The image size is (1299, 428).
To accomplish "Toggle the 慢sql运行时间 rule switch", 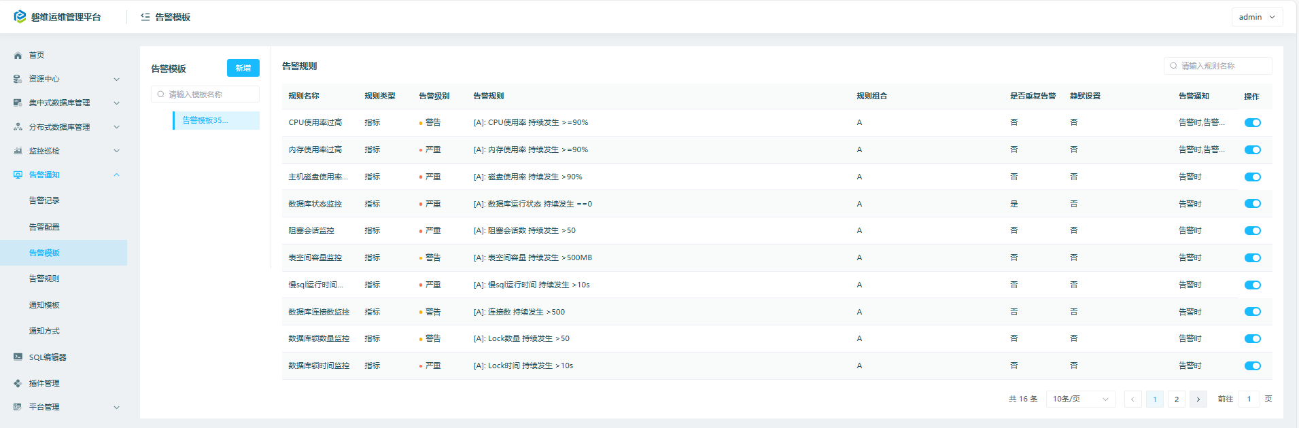I will [1253, 285].
